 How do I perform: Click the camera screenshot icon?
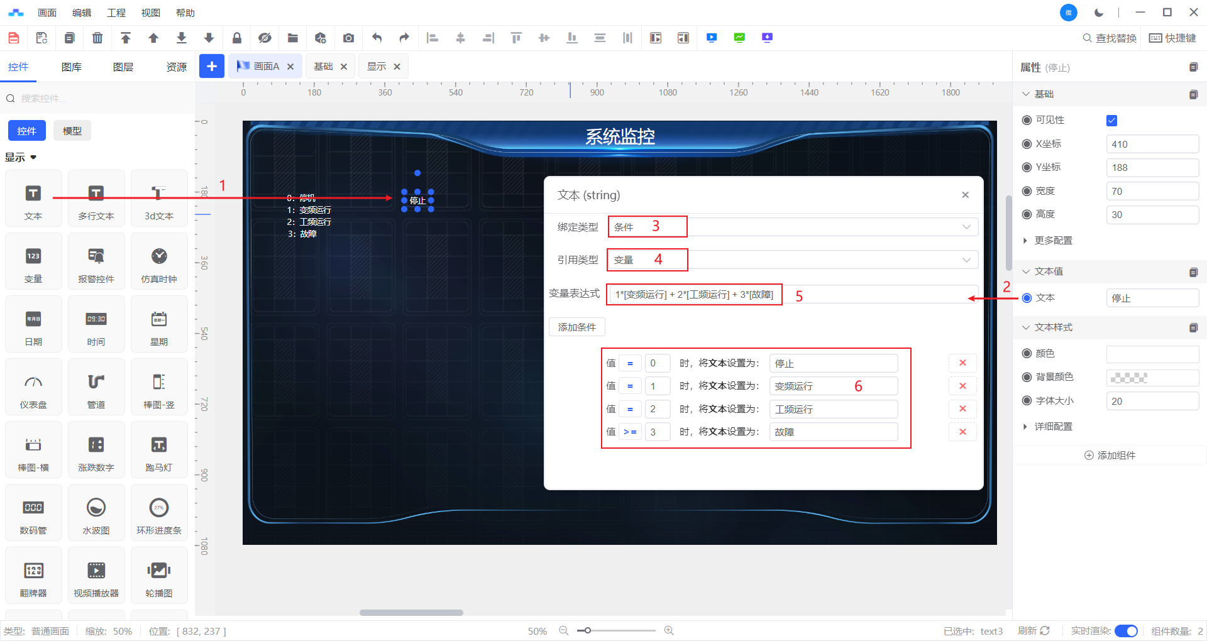(348, 38)
